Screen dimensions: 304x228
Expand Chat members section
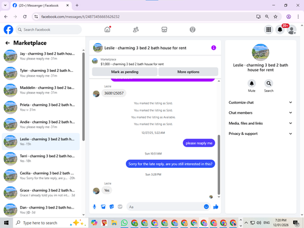click(260, 112)
